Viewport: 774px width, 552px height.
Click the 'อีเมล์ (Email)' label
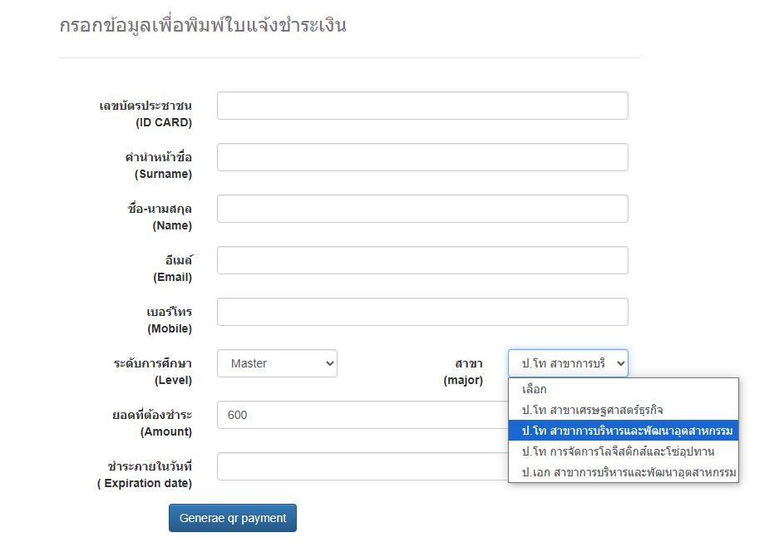click(x=172, y=269)
